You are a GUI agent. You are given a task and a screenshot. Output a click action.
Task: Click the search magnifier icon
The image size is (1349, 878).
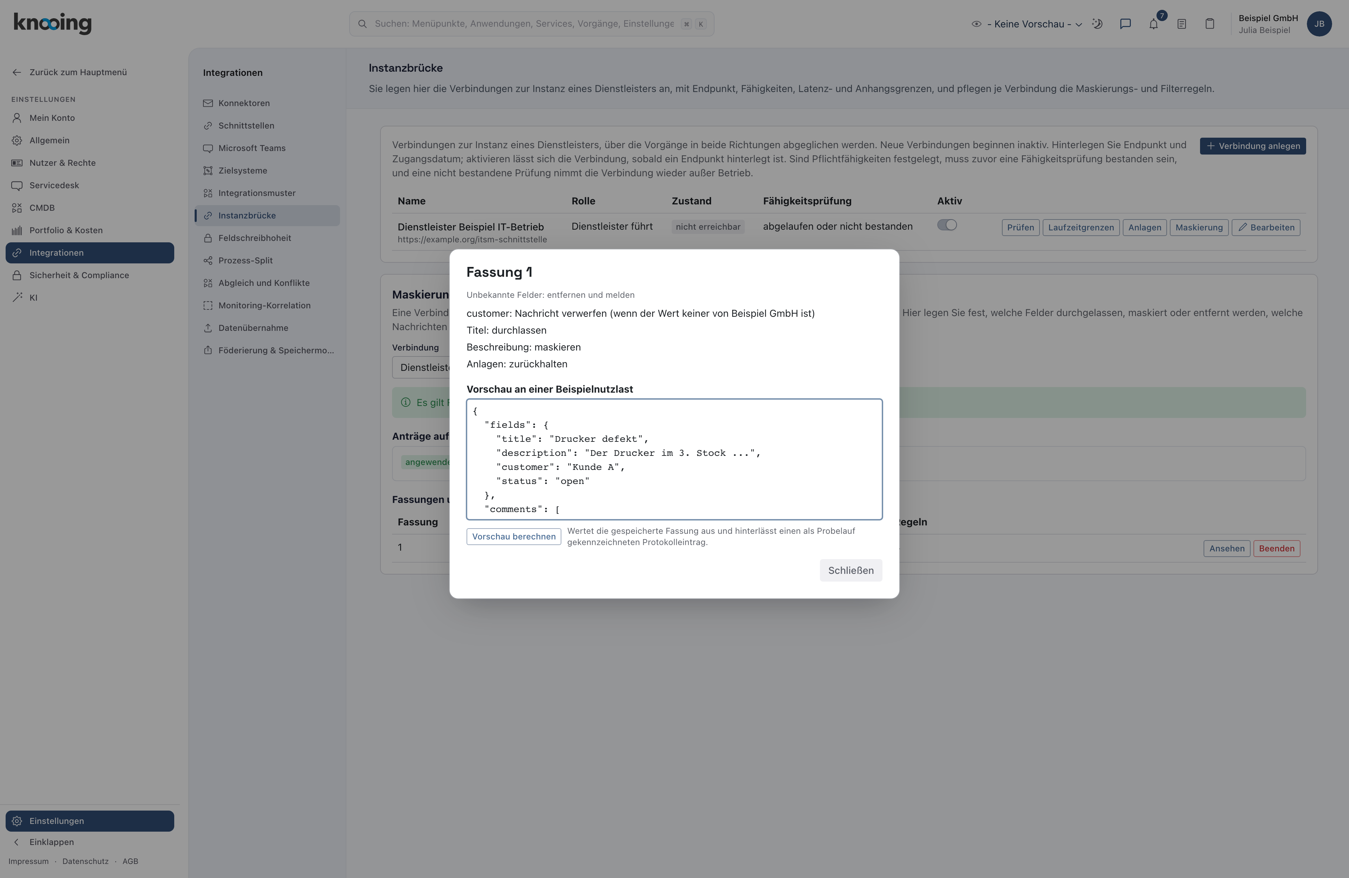coord(363,24)
